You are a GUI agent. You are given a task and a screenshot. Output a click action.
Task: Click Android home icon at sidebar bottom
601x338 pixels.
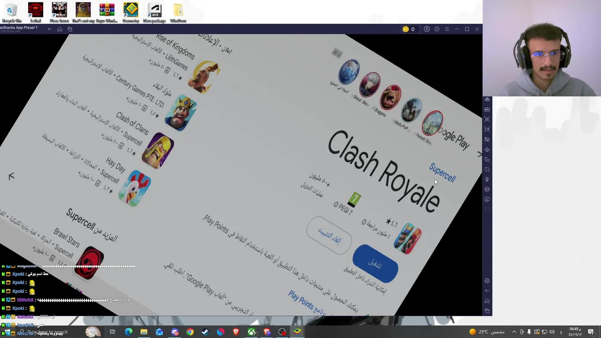point(487,301)
